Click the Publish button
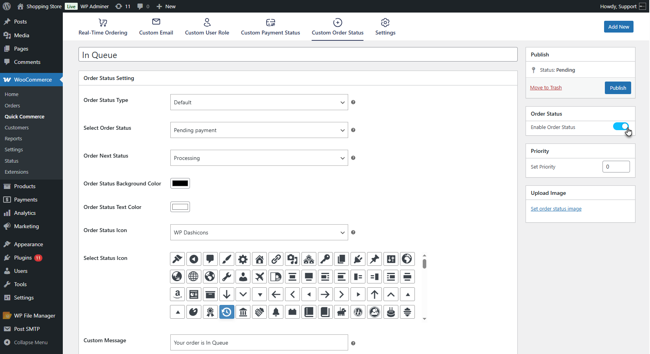This screenshot has width=650, height=354. [x=618, y=88]
